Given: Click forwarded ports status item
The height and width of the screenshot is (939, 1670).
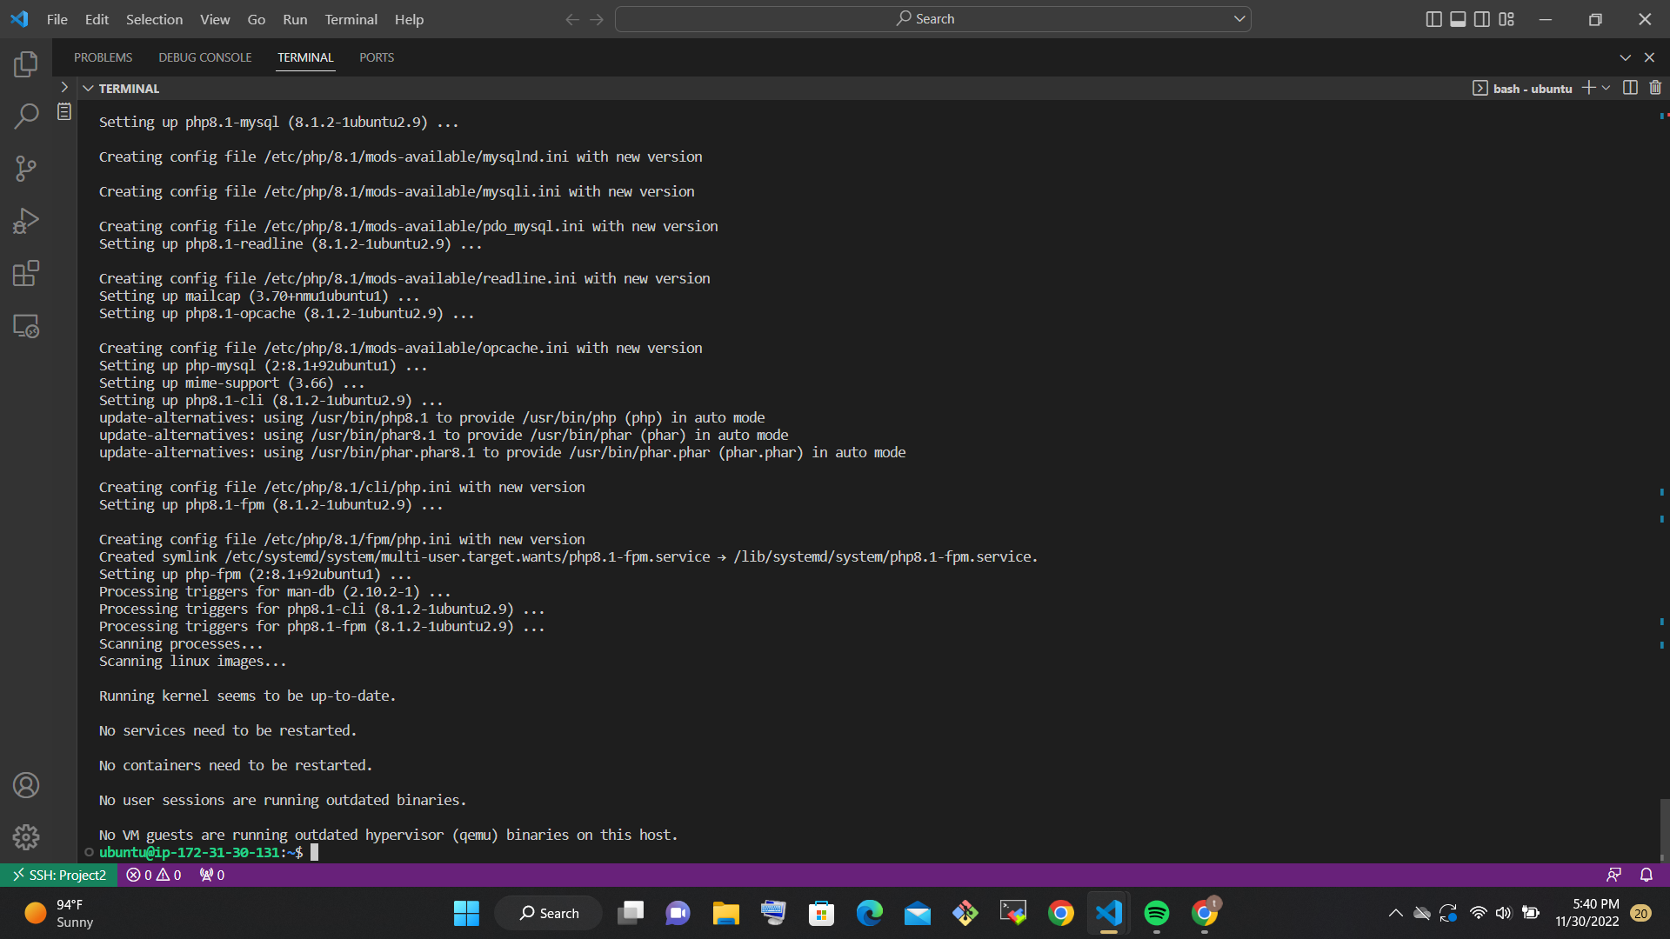Looking at the screenshot, I should click(212, 875).
